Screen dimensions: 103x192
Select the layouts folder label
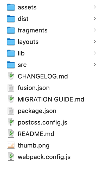28,42
